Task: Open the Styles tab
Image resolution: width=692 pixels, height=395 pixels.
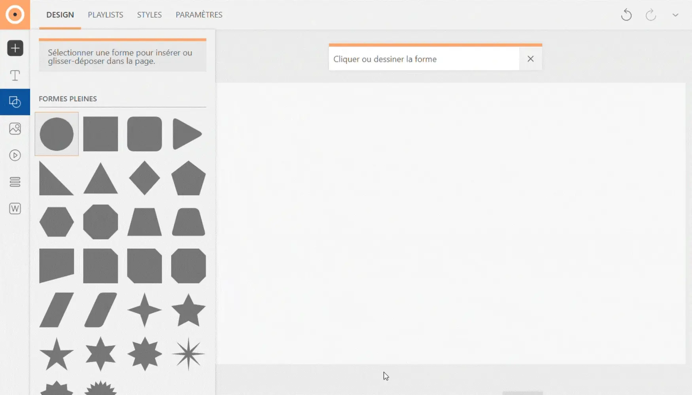Action: click(149, 15)
